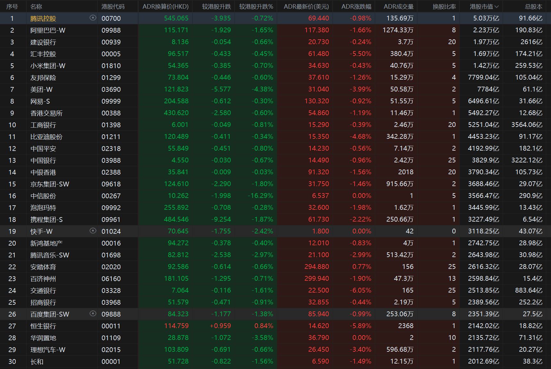Viewport: 551px width, 369px height.
Task: Sort by 换股比率 column header
Action: tap(444, 6)
